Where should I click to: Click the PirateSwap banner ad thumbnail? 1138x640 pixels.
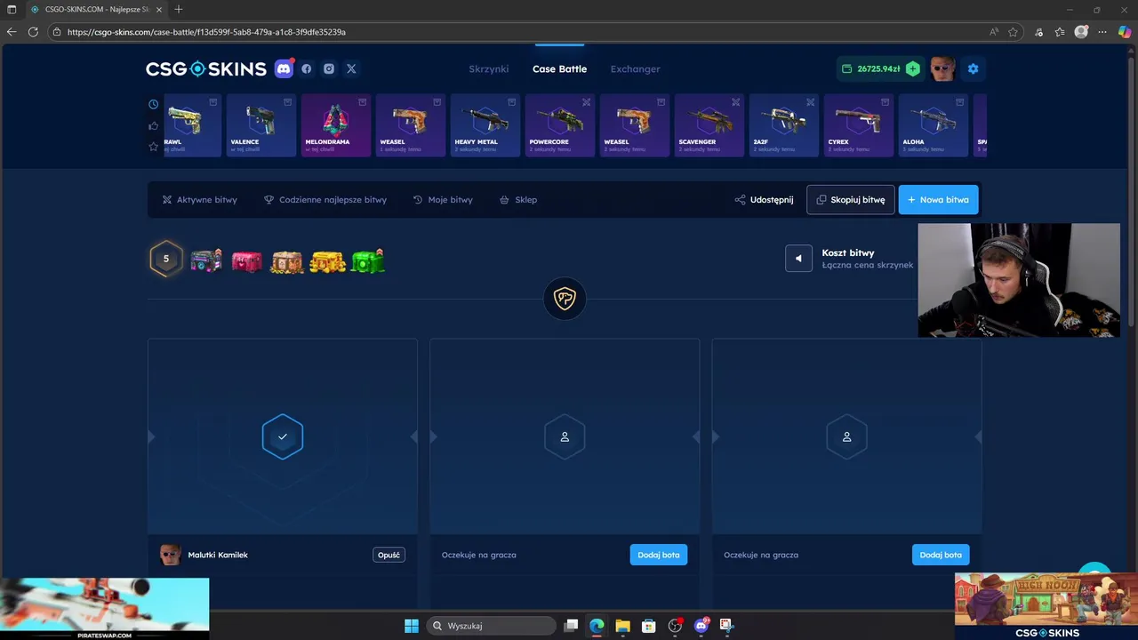pyautogui.click(x=104, y=609)
